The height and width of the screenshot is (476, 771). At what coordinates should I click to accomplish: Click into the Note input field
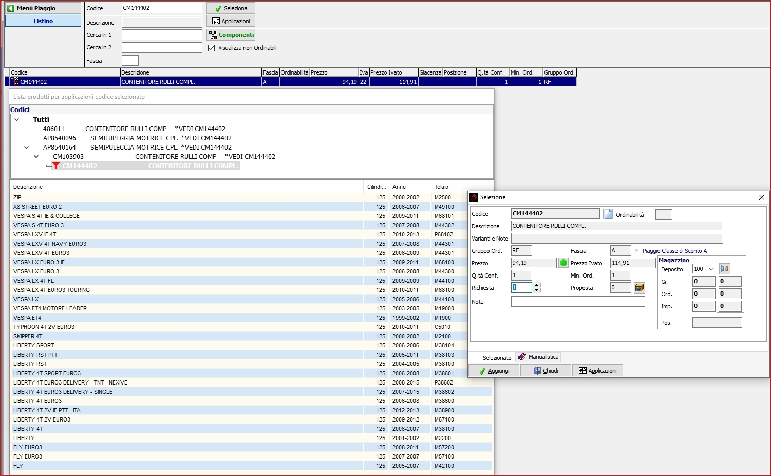[x=578, y=302]
